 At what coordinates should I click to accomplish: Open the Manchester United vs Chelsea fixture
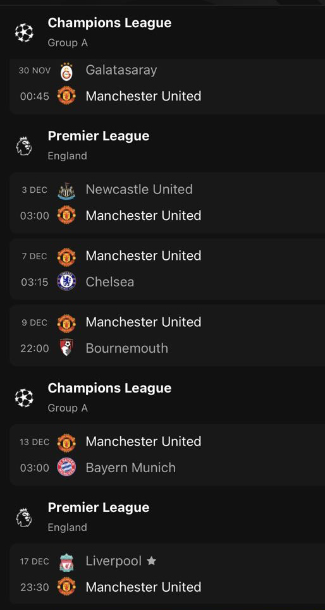point(168,269)
